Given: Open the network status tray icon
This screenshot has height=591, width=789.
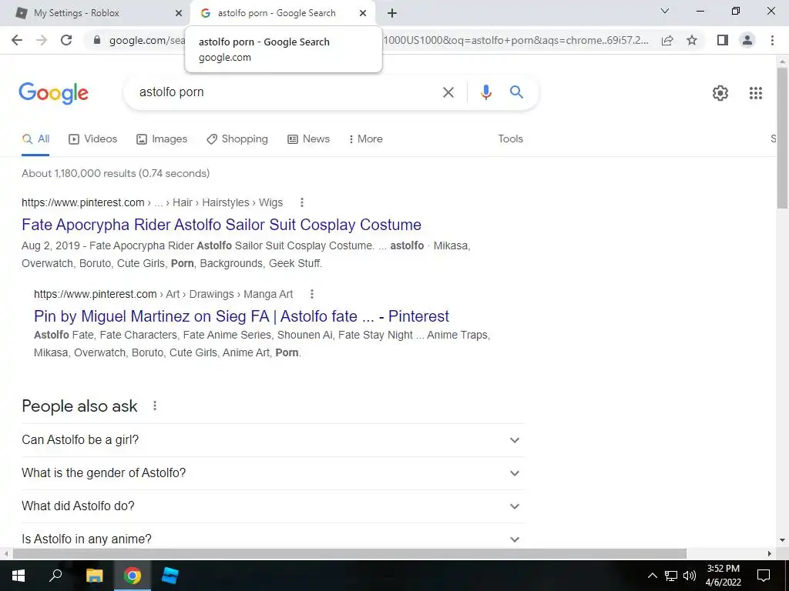Looking at the screenshot, I should [671, 576].
